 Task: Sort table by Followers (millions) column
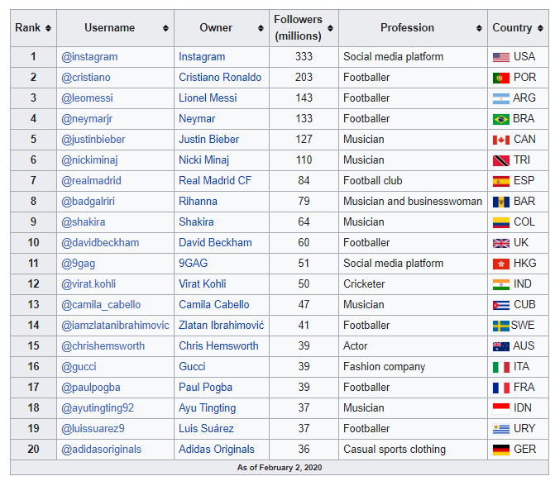pos(331,28)
